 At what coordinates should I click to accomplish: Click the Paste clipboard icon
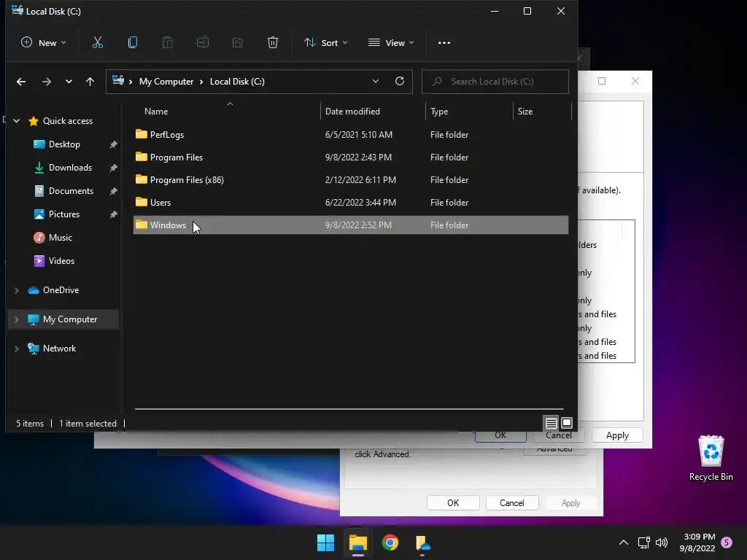tap(168, 43)
